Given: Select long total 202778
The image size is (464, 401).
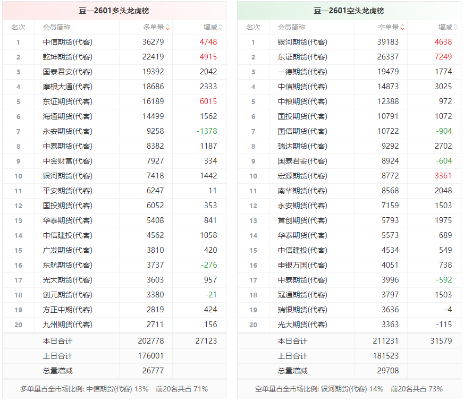Looking at the screenshot, I should click(151, 341).
